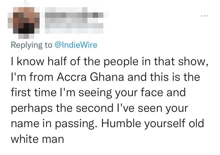
Task: Click the thread connector line above the avatar
Action: pyautogui.click(x=25, y=1)
